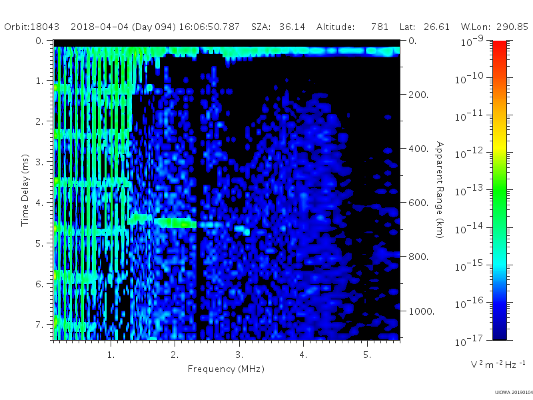The height and width of the screenshot is (400, 533).
Task: Click the Altitude value 781
Action: coord(379,27)
